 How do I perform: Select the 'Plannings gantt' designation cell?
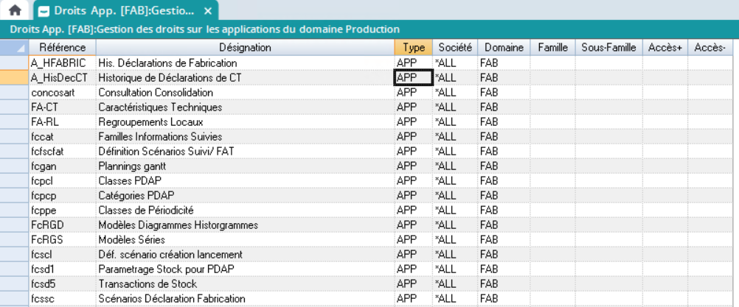[x=245, y=166]
